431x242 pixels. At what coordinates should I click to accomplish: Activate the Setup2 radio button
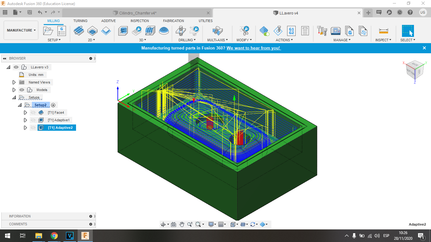click(x=53, y=105)
